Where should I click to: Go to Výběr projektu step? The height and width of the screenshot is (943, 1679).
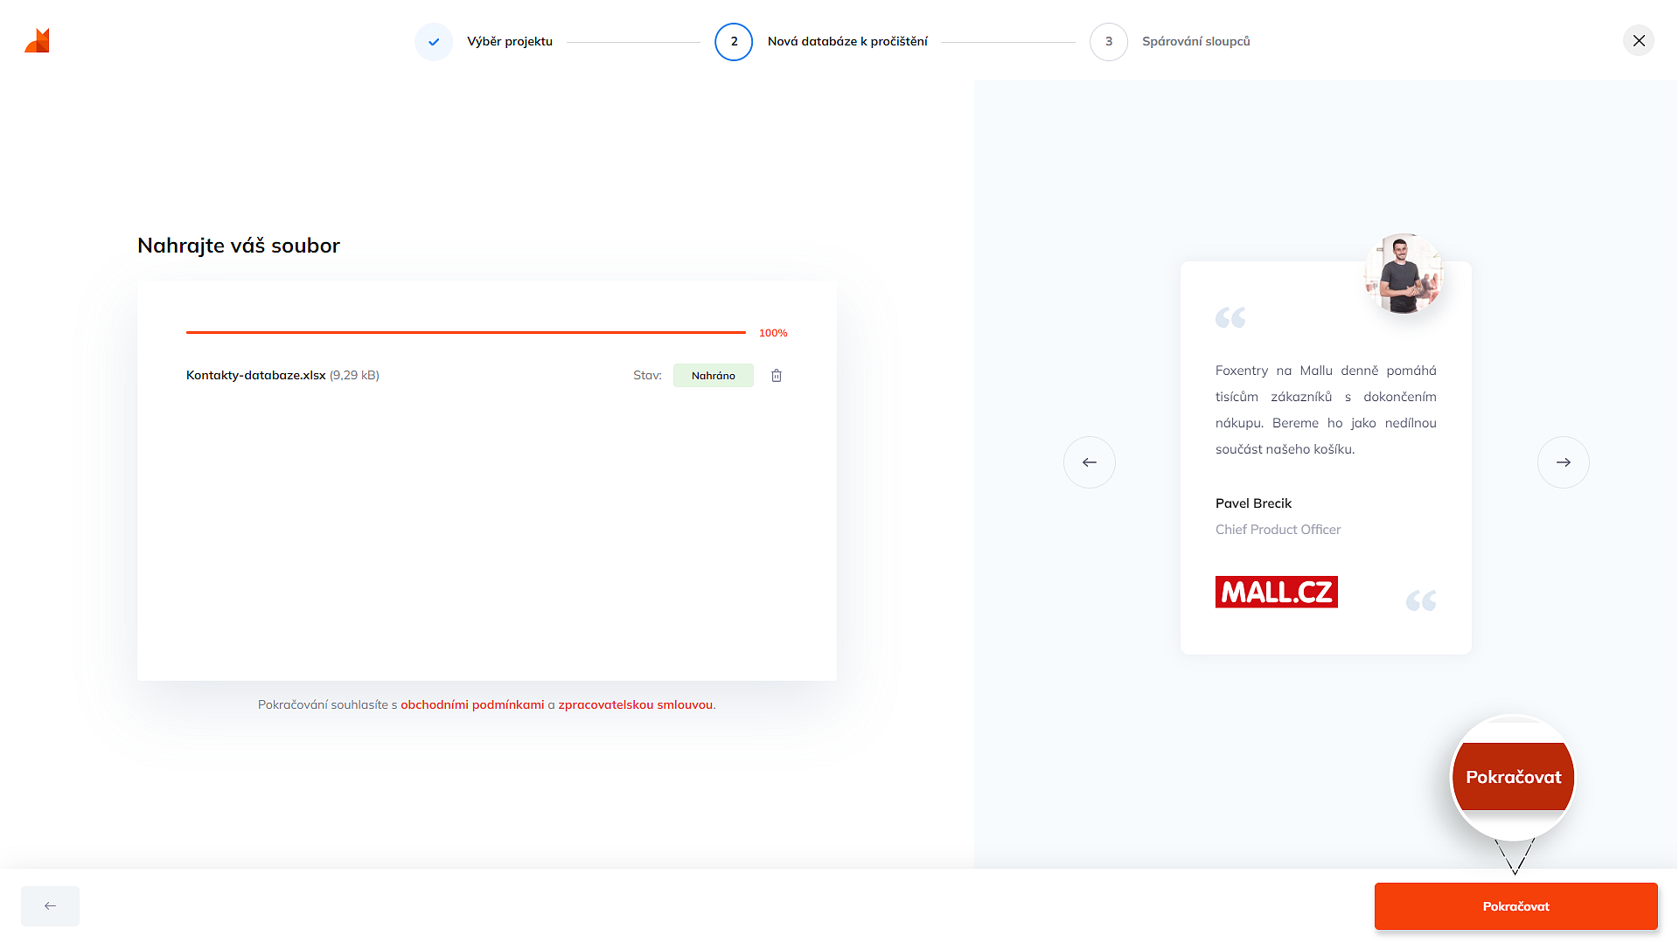(510, 42)
